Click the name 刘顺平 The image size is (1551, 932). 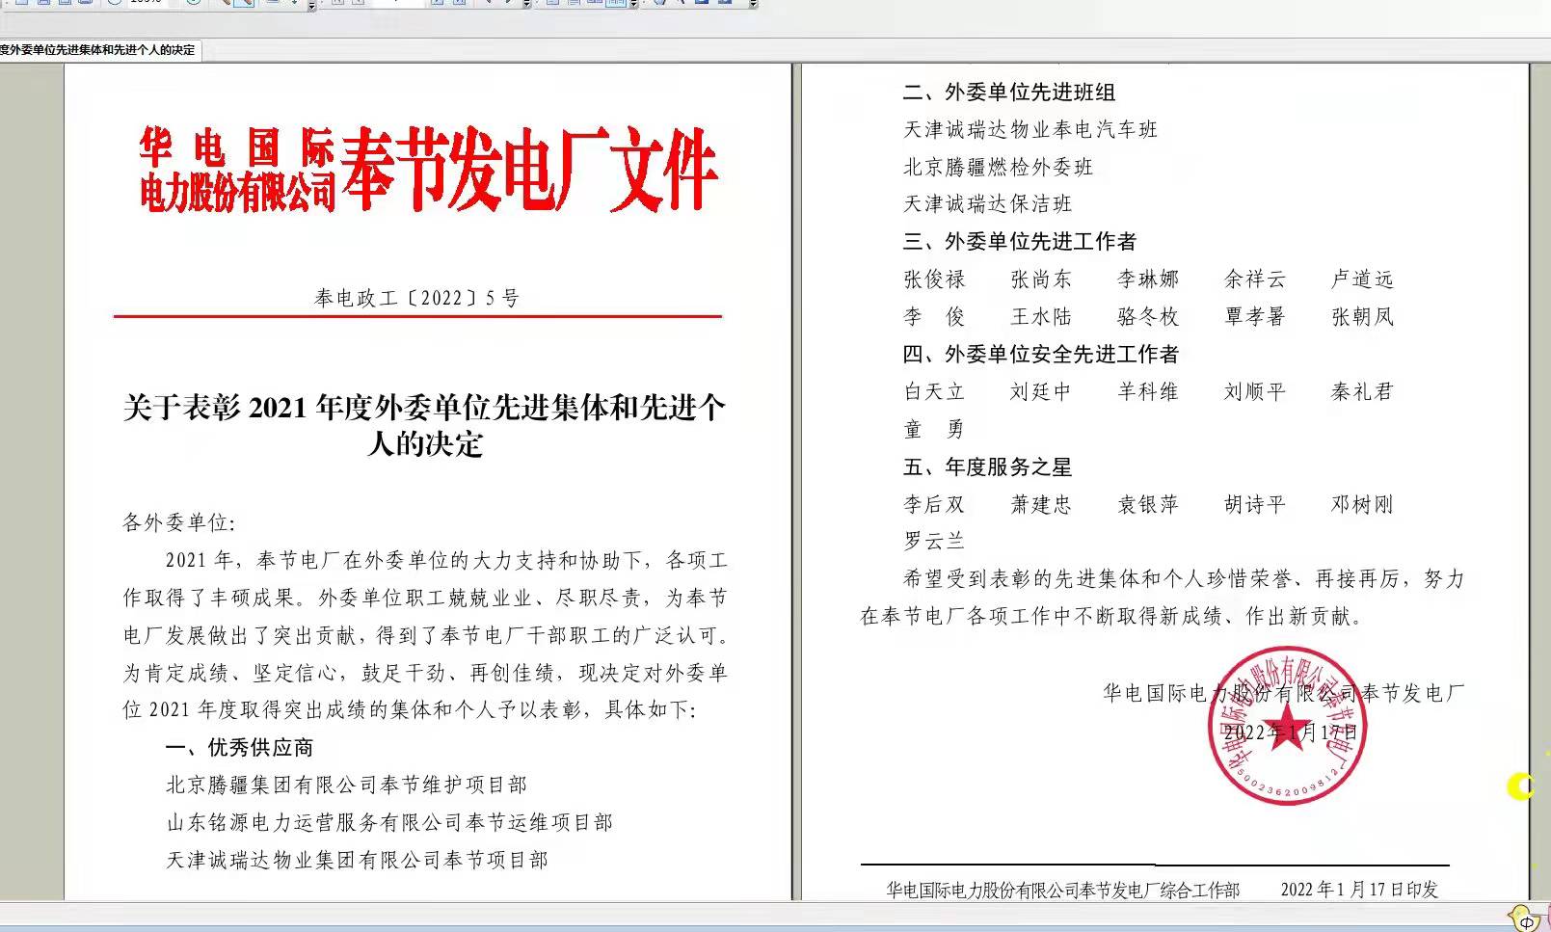1255,391
